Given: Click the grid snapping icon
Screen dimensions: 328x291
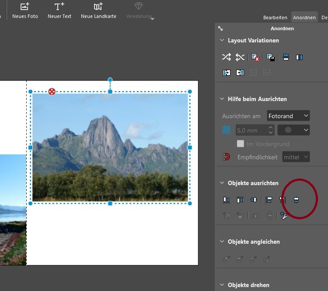Looking at the screenshot, I should (226, 130).
